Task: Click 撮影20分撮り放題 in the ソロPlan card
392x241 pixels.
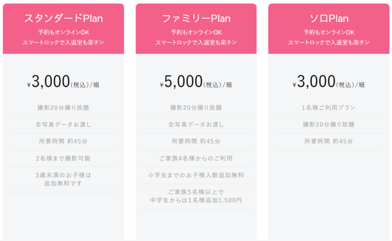Action: [x=329, y=125]
